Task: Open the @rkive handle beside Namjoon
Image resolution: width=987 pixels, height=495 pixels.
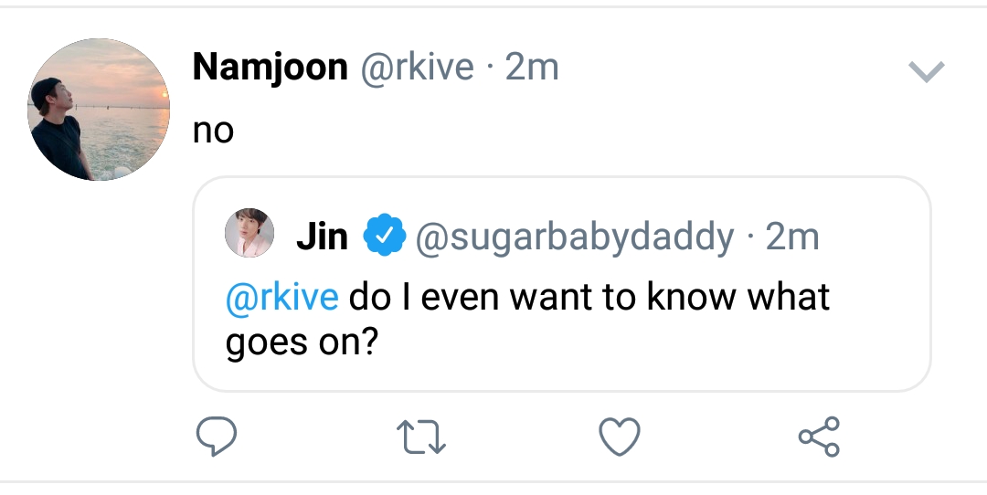Action: coord(419,68)
